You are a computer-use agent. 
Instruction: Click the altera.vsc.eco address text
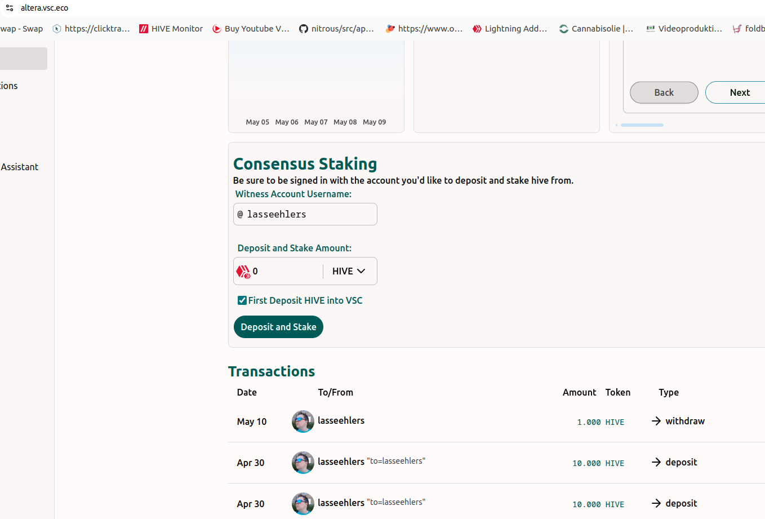click(45, 8)
